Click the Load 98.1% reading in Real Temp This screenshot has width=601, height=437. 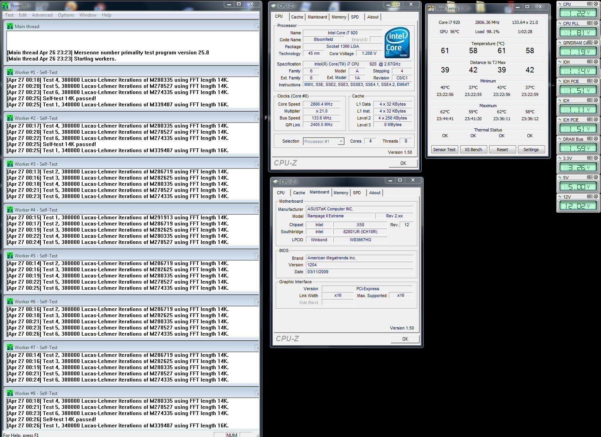(x=487, y=32)
